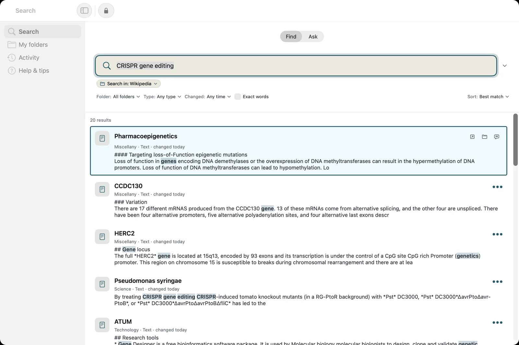Screen dimensions: 519x345
Task: Click the chat icon on Pharmacoepigenetics result
Action: point(497,137)
